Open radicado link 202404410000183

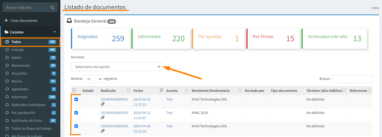(114, 113)
